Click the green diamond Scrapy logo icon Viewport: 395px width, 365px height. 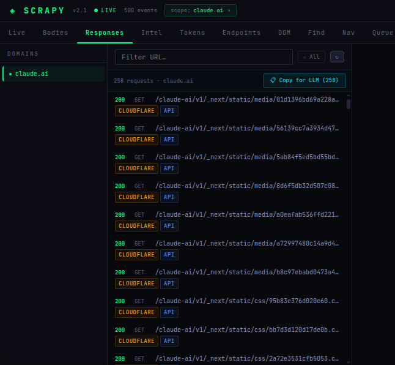tap(12, 11)
